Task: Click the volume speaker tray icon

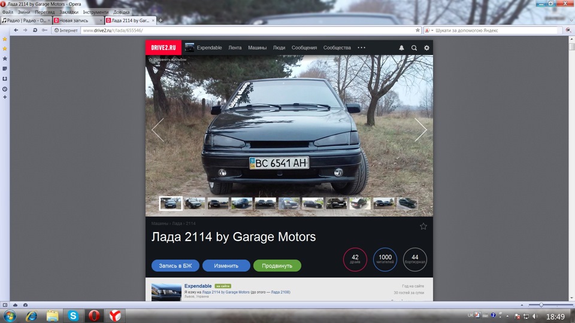Action: coord(535,316)
